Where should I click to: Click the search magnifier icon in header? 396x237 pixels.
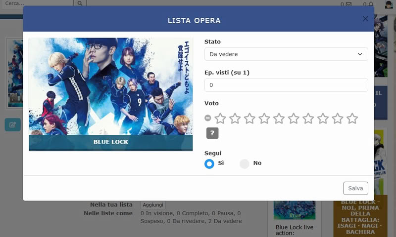tap(80, 3)
